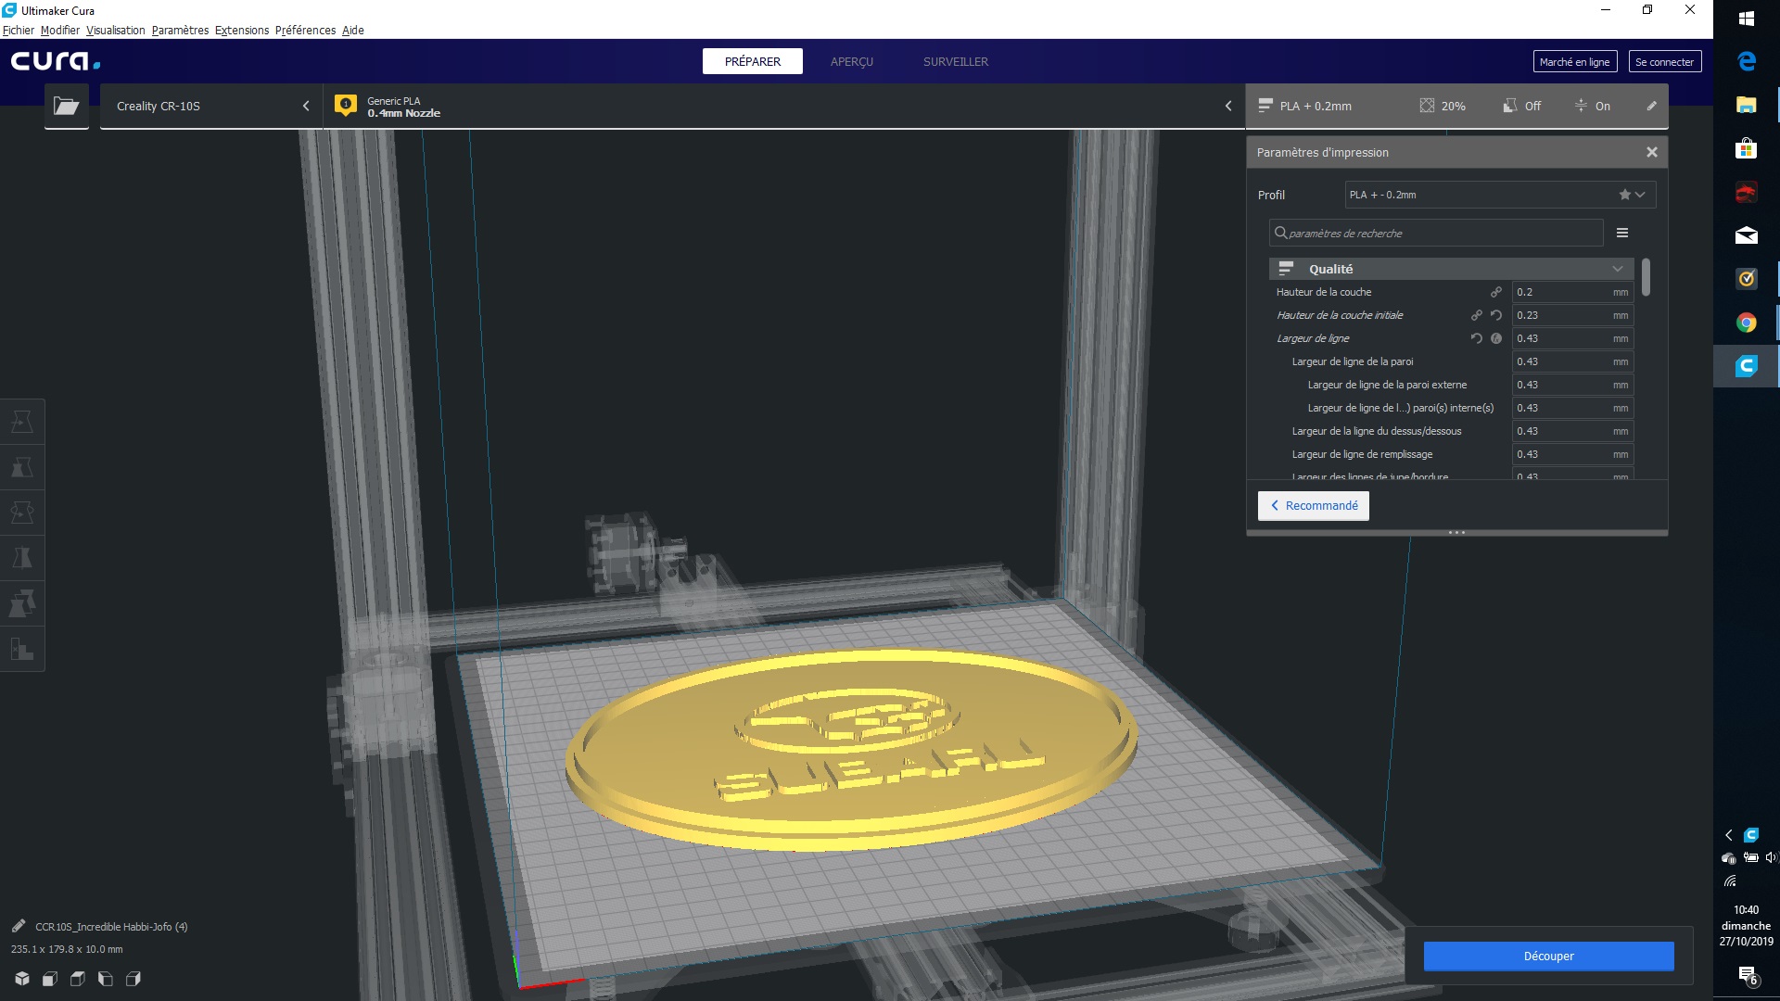1780x1001 pixels.
Task: Select the Move tool
Action: tap(22, 420)
